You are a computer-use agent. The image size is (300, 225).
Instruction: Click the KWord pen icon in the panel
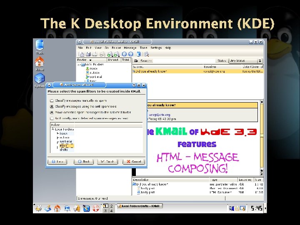86,208
